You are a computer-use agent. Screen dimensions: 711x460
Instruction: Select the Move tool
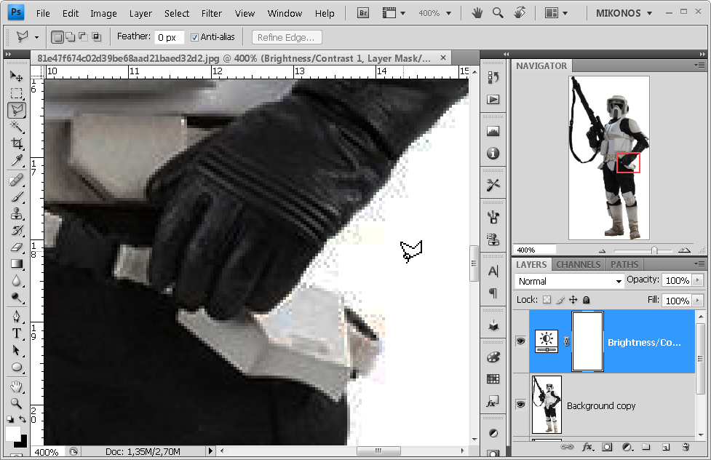(16, 76)
